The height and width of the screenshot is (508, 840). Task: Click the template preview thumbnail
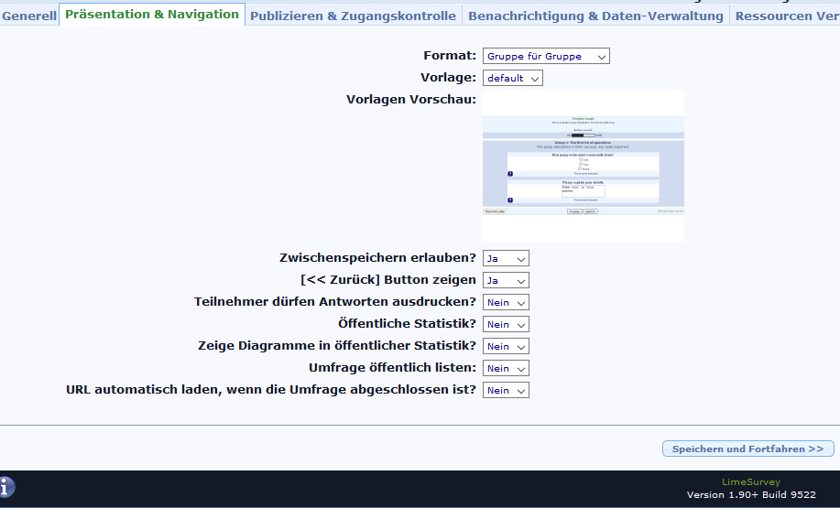583,166
